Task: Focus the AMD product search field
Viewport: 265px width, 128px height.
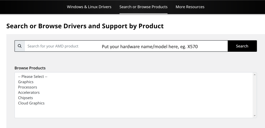Action: 126,46
